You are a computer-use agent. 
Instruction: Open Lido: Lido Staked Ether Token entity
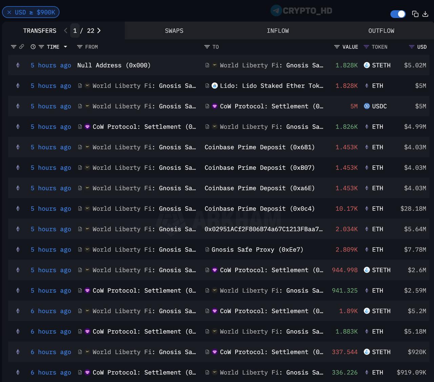[x=272, y=86]
